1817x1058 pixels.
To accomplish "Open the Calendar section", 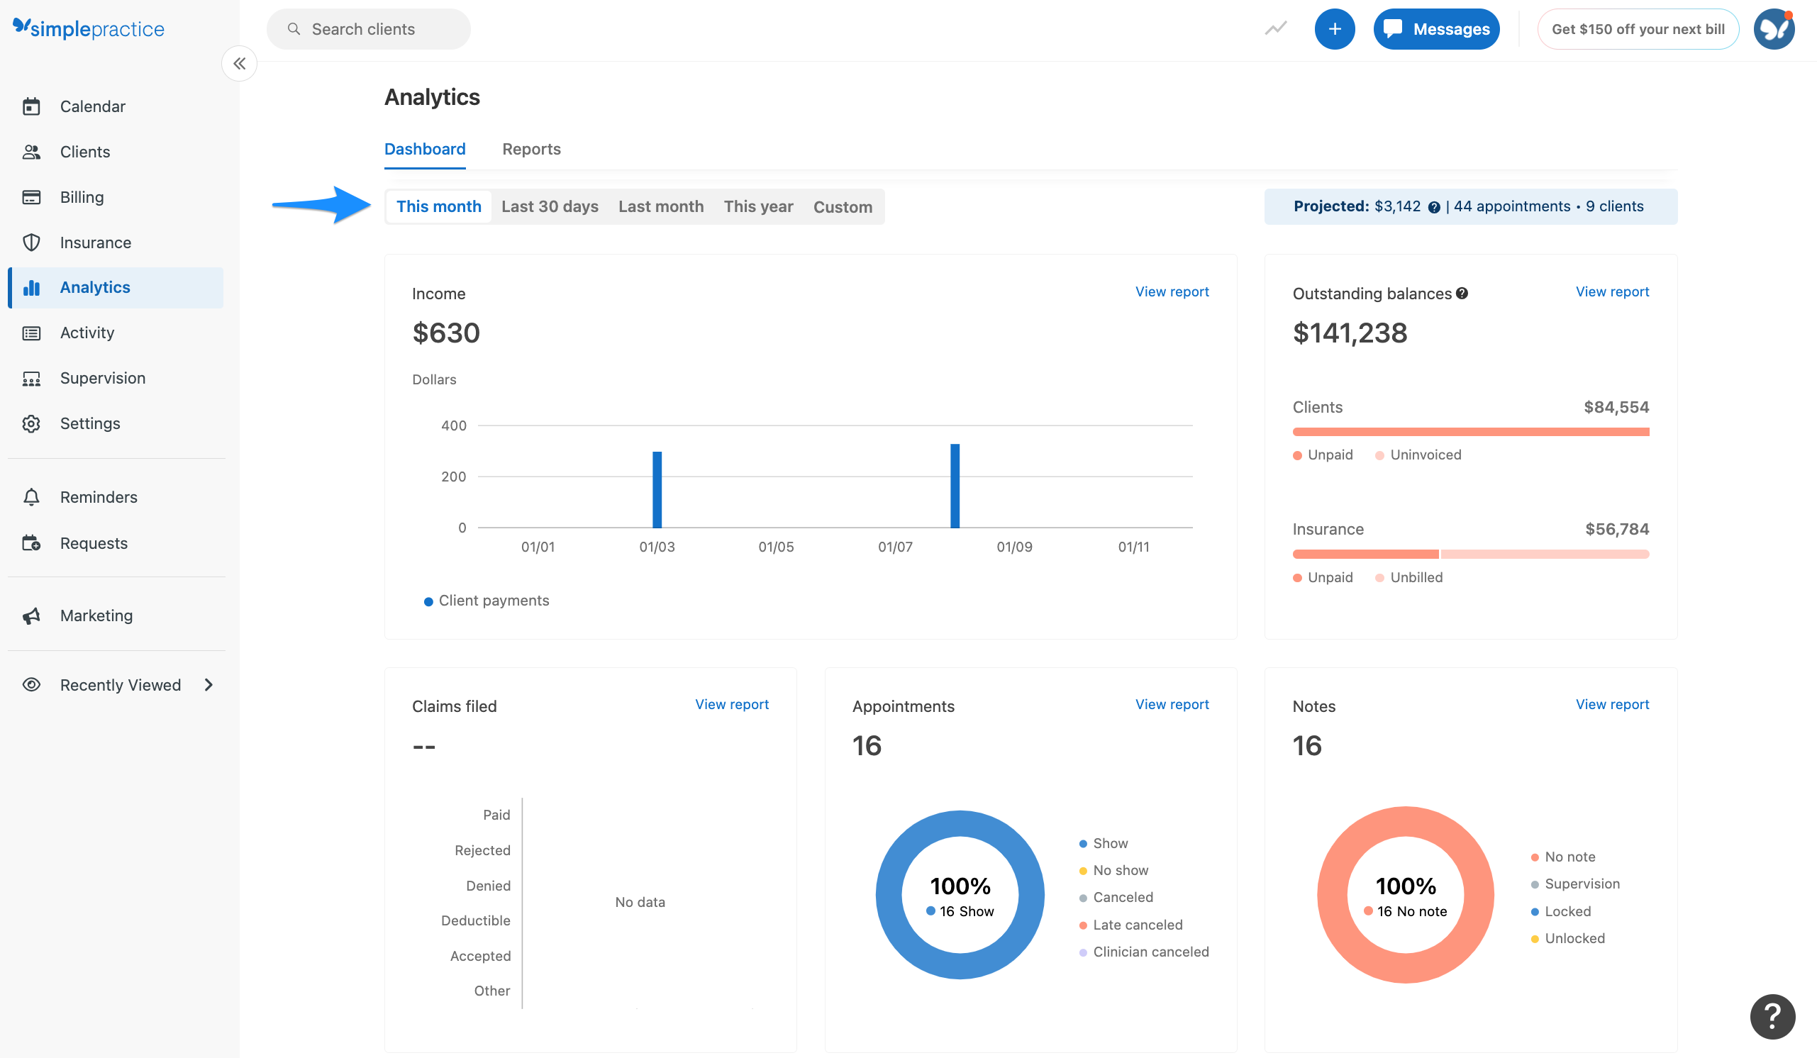I will tap(91, 106).
